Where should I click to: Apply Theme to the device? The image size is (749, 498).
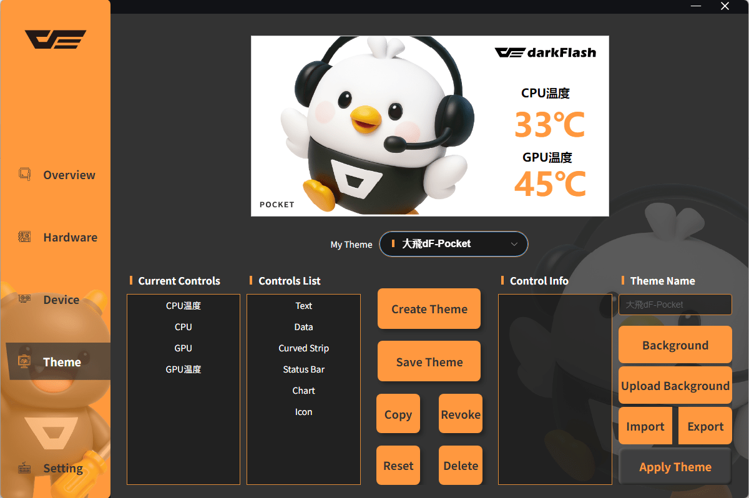tap(675, 466)
